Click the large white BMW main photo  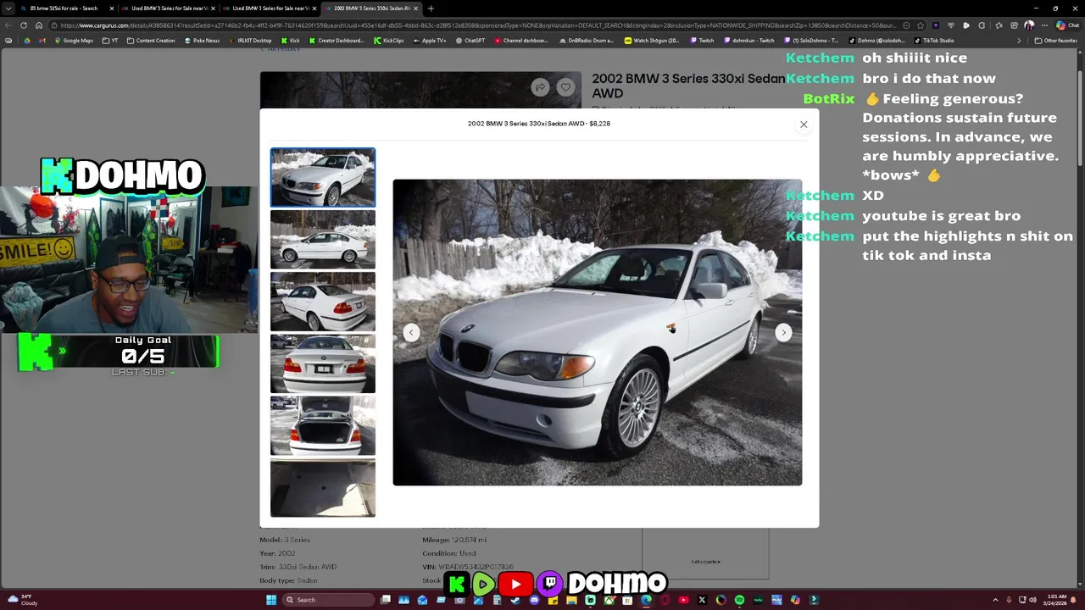coord(598,332)
